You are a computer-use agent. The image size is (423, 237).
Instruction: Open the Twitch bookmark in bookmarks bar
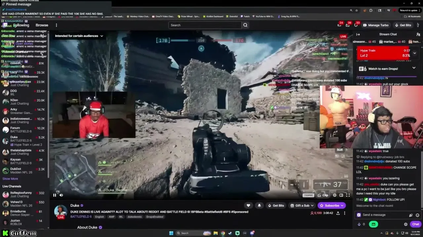[245, 16]
